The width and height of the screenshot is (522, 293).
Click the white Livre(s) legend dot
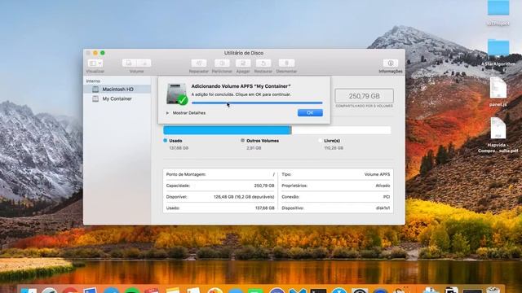(x=320, y=141)
